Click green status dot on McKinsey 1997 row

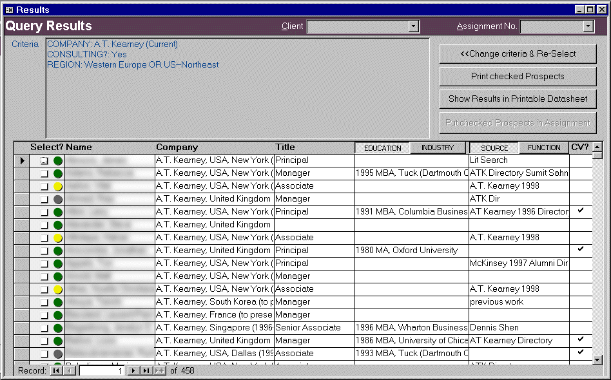[x=58, y=264]
